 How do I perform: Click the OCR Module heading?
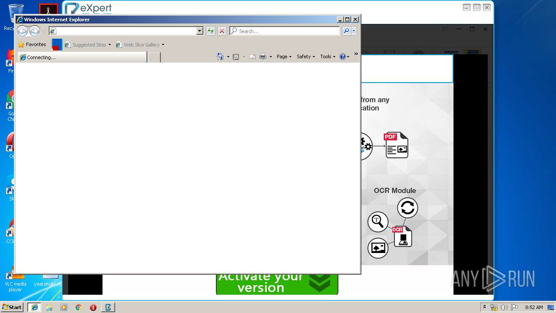(x=395, y=190)
